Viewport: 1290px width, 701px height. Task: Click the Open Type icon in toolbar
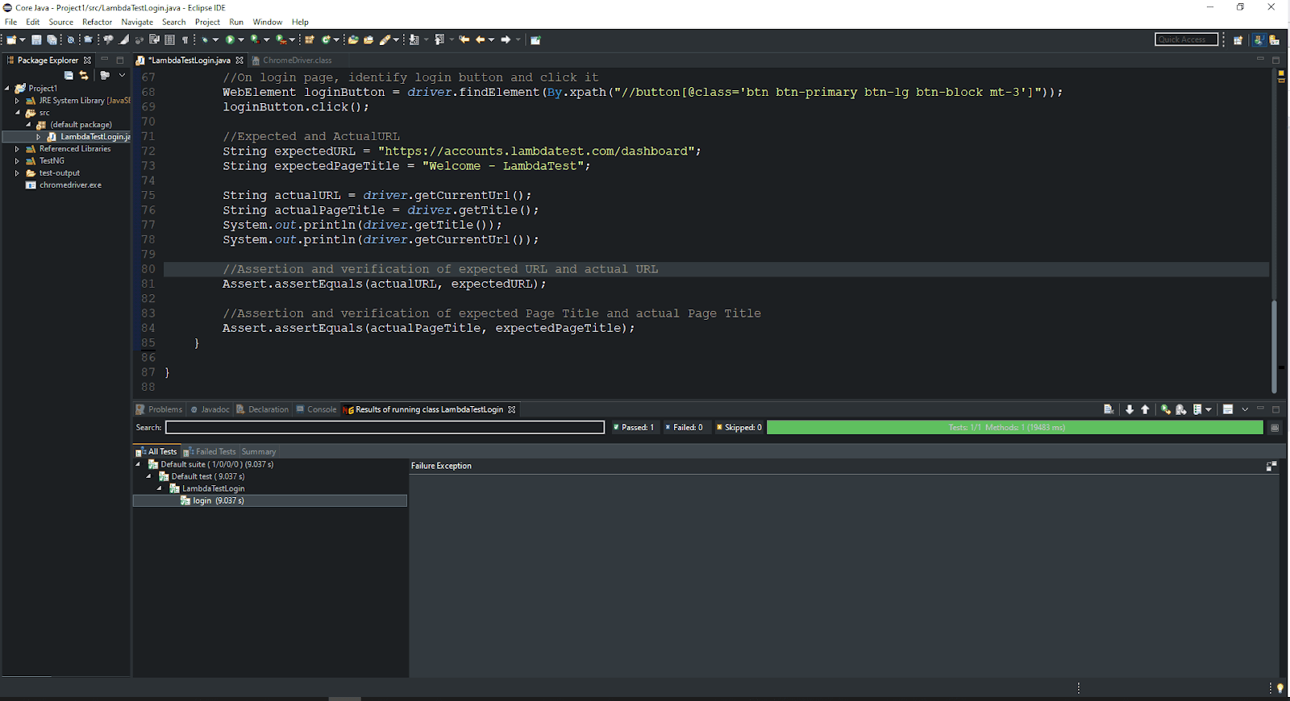click(x=352, y=39)
